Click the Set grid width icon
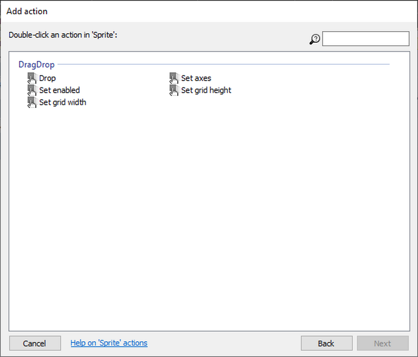 tap(32, 102)
